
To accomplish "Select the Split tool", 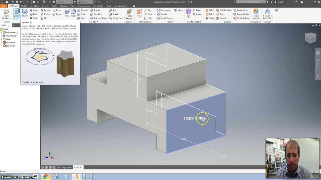I will 113,10.
